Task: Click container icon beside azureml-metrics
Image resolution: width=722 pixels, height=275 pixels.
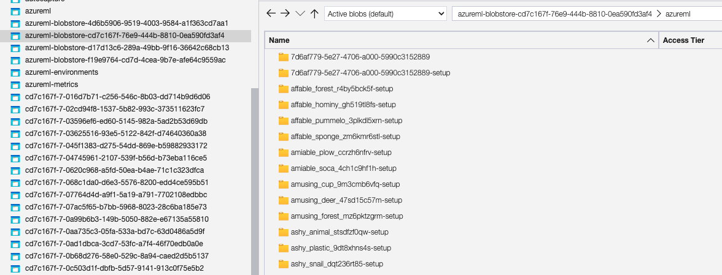Action: [x=16, y=85]
